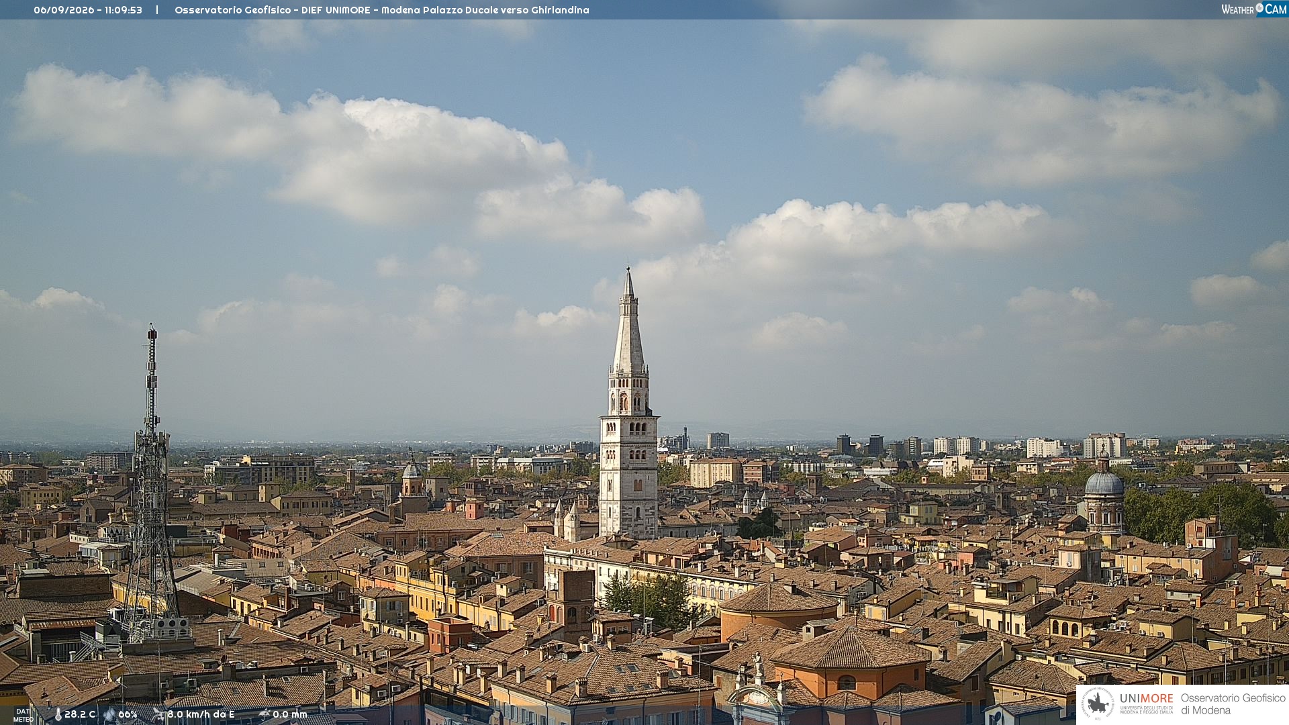Click the UNIMORE circular seal emblem
The width and height of the screenshot is (1289, 725).
(x=1098, y=704)
